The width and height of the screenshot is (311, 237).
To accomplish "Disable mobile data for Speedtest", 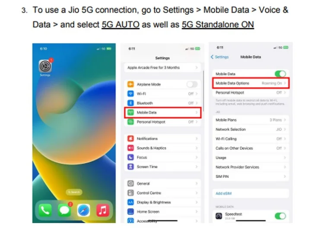I will tap(280, 216).
